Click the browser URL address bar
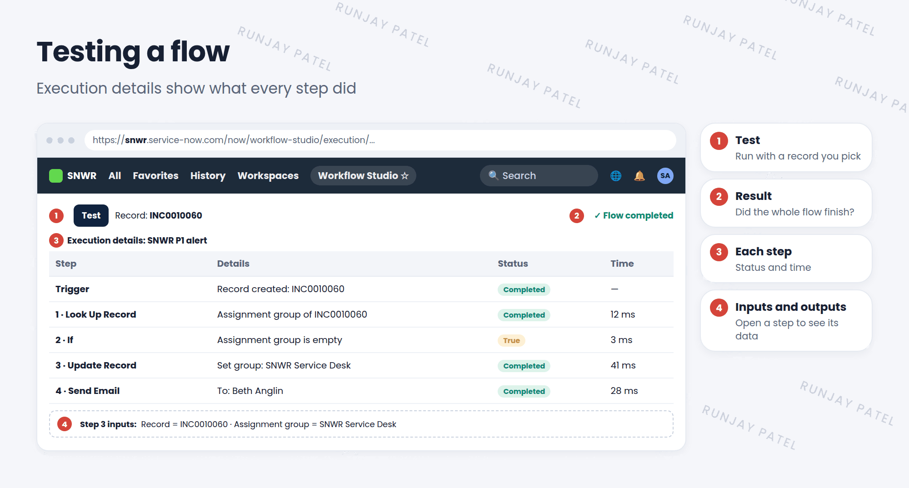Screen dimensions: 909x488 pyautogui.click(x=380, y=140)
